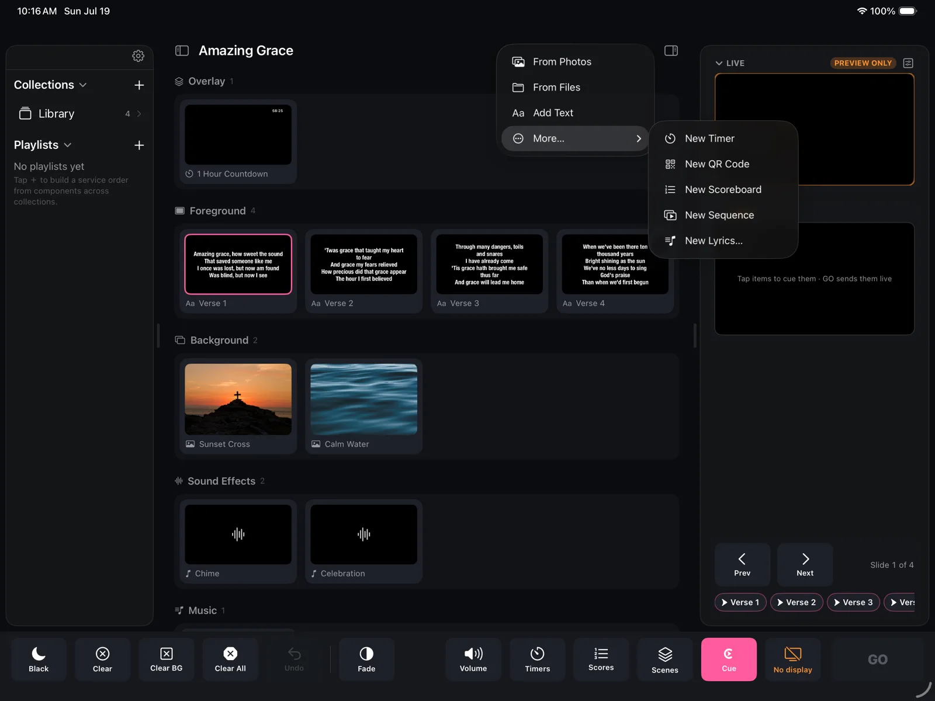The width and height of the screenshot is (935, 701).
Task: Select Add Text menu item
Action: [x=576, y=113]
